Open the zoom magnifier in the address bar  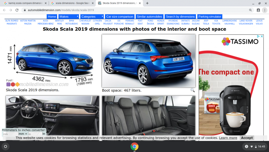(x=250, y=10)
